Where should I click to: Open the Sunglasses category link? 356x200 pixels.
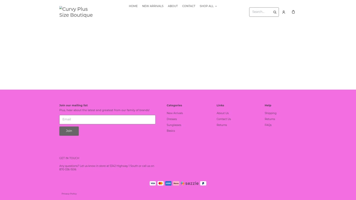point(174,125)
